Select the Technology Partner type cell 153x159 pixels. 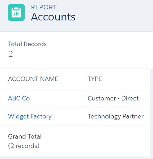click(x=116, y=116)
